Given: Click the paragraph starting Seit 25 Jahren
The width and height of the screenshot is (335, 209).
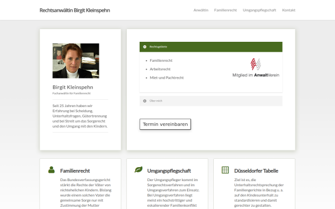Looking at the screenshot, I should tap(80, 116).
